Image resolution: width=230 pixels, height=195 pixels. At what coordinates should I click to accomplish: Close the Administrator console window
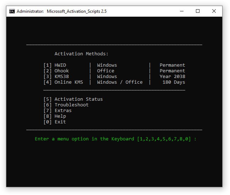click(214, 11)
